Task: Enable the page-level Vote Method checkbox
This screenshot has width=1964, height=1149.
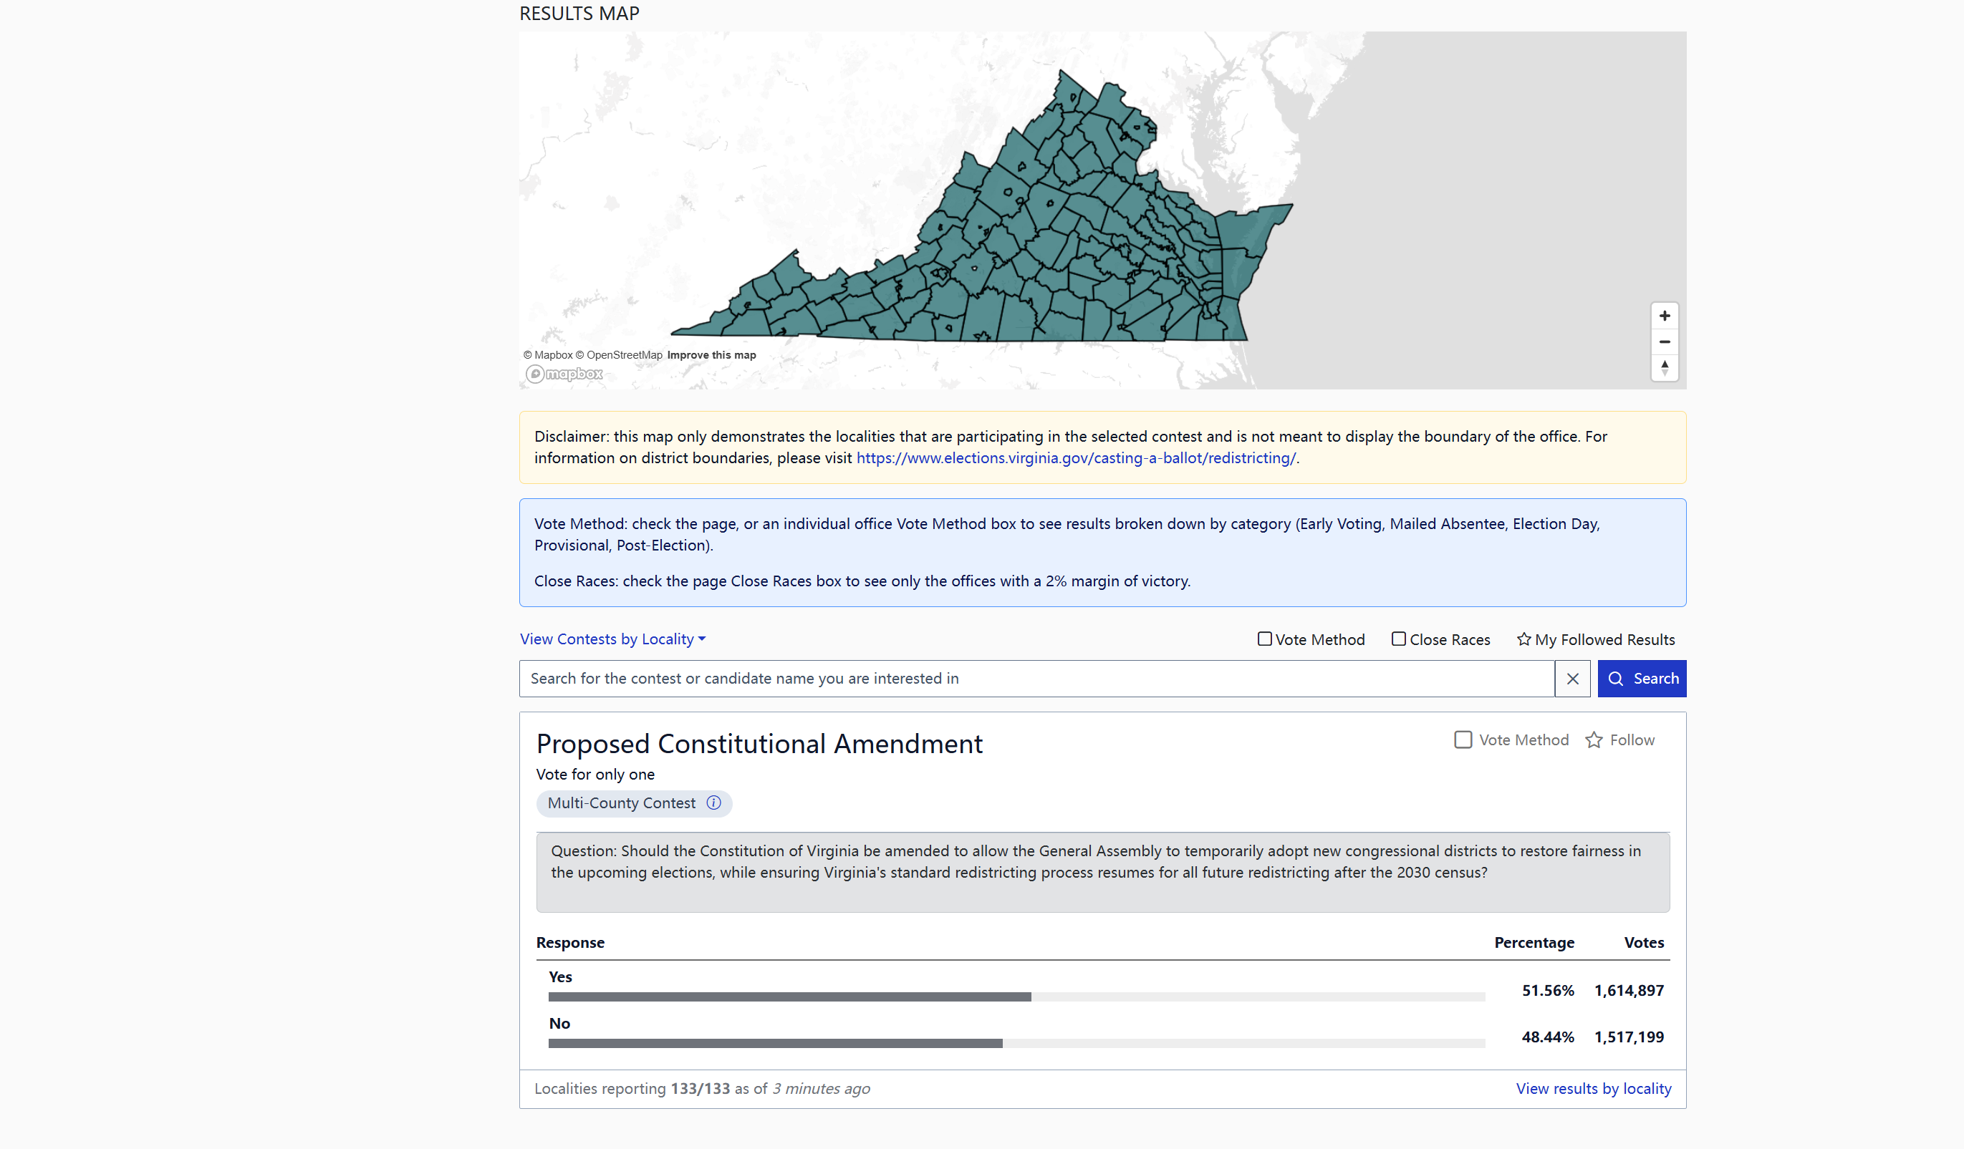Action: 1264,639
